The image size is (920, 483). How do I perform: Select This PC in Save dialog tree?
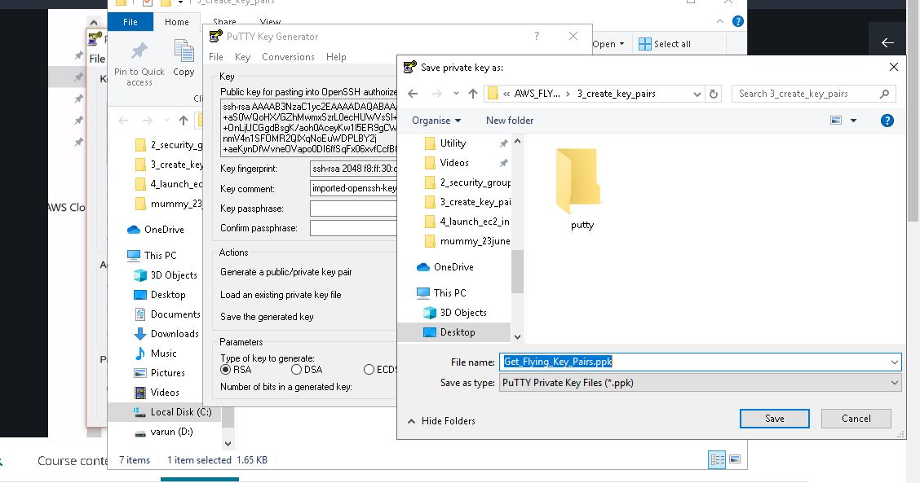tap(449, 292)
